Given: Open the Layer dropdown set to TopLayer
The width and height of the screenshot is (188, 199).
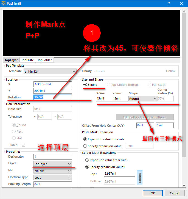Looking at the screenshot, I should point(52,164).
